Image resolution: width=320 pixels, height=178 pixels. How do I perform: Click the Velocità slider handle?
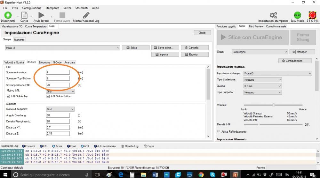tap(274, 105)
